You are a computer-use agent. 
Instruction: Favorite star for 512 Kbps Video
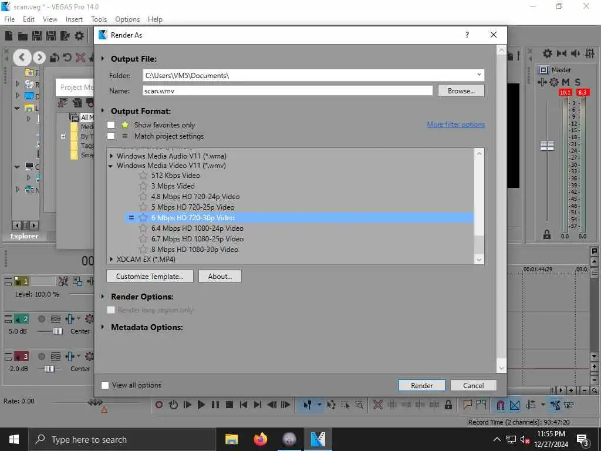(143, 175)
